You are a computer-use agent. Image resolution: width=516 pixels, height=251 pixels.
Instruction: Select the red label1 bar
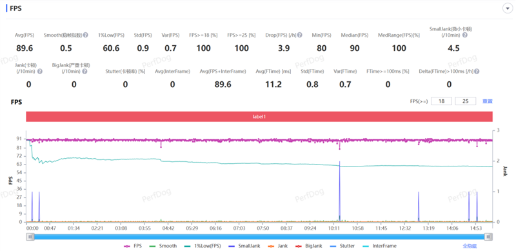259,117
